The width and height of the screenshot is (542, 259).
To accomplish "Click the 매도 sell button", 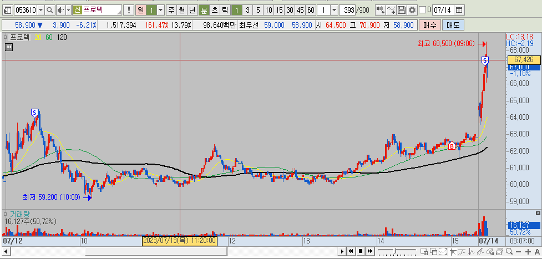I will 453,26.
